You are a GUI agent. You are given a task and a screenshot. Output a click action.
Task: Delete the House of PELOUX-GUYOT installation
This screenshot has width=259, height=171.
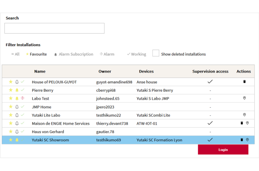pos(244,82)
